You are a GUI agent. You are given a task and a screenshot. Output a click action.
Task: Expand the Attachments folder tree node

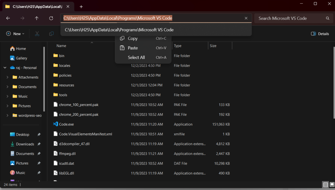click(x=8, y=77)
